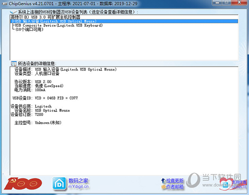Click the 设备名称 USB Optical Mouse line
The image size is (249, 195).
click(42, 110)
